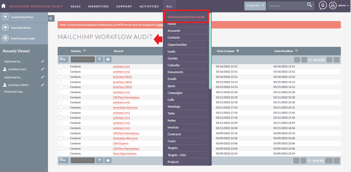Tick checkbox for the CRM Experts row
Screen dimensions: 351x172
[60, 144]
